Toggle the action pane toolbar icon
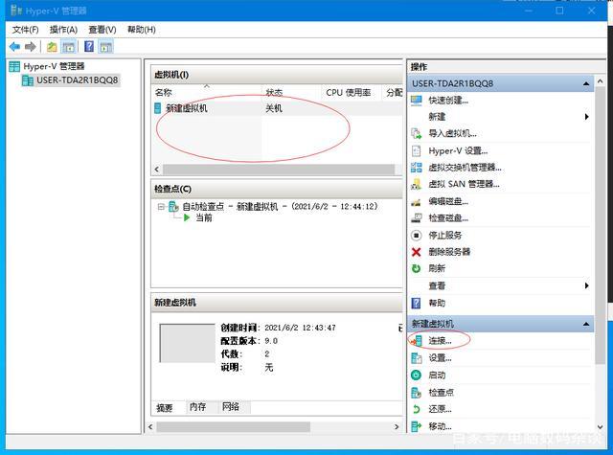 [x=105, y=47]
